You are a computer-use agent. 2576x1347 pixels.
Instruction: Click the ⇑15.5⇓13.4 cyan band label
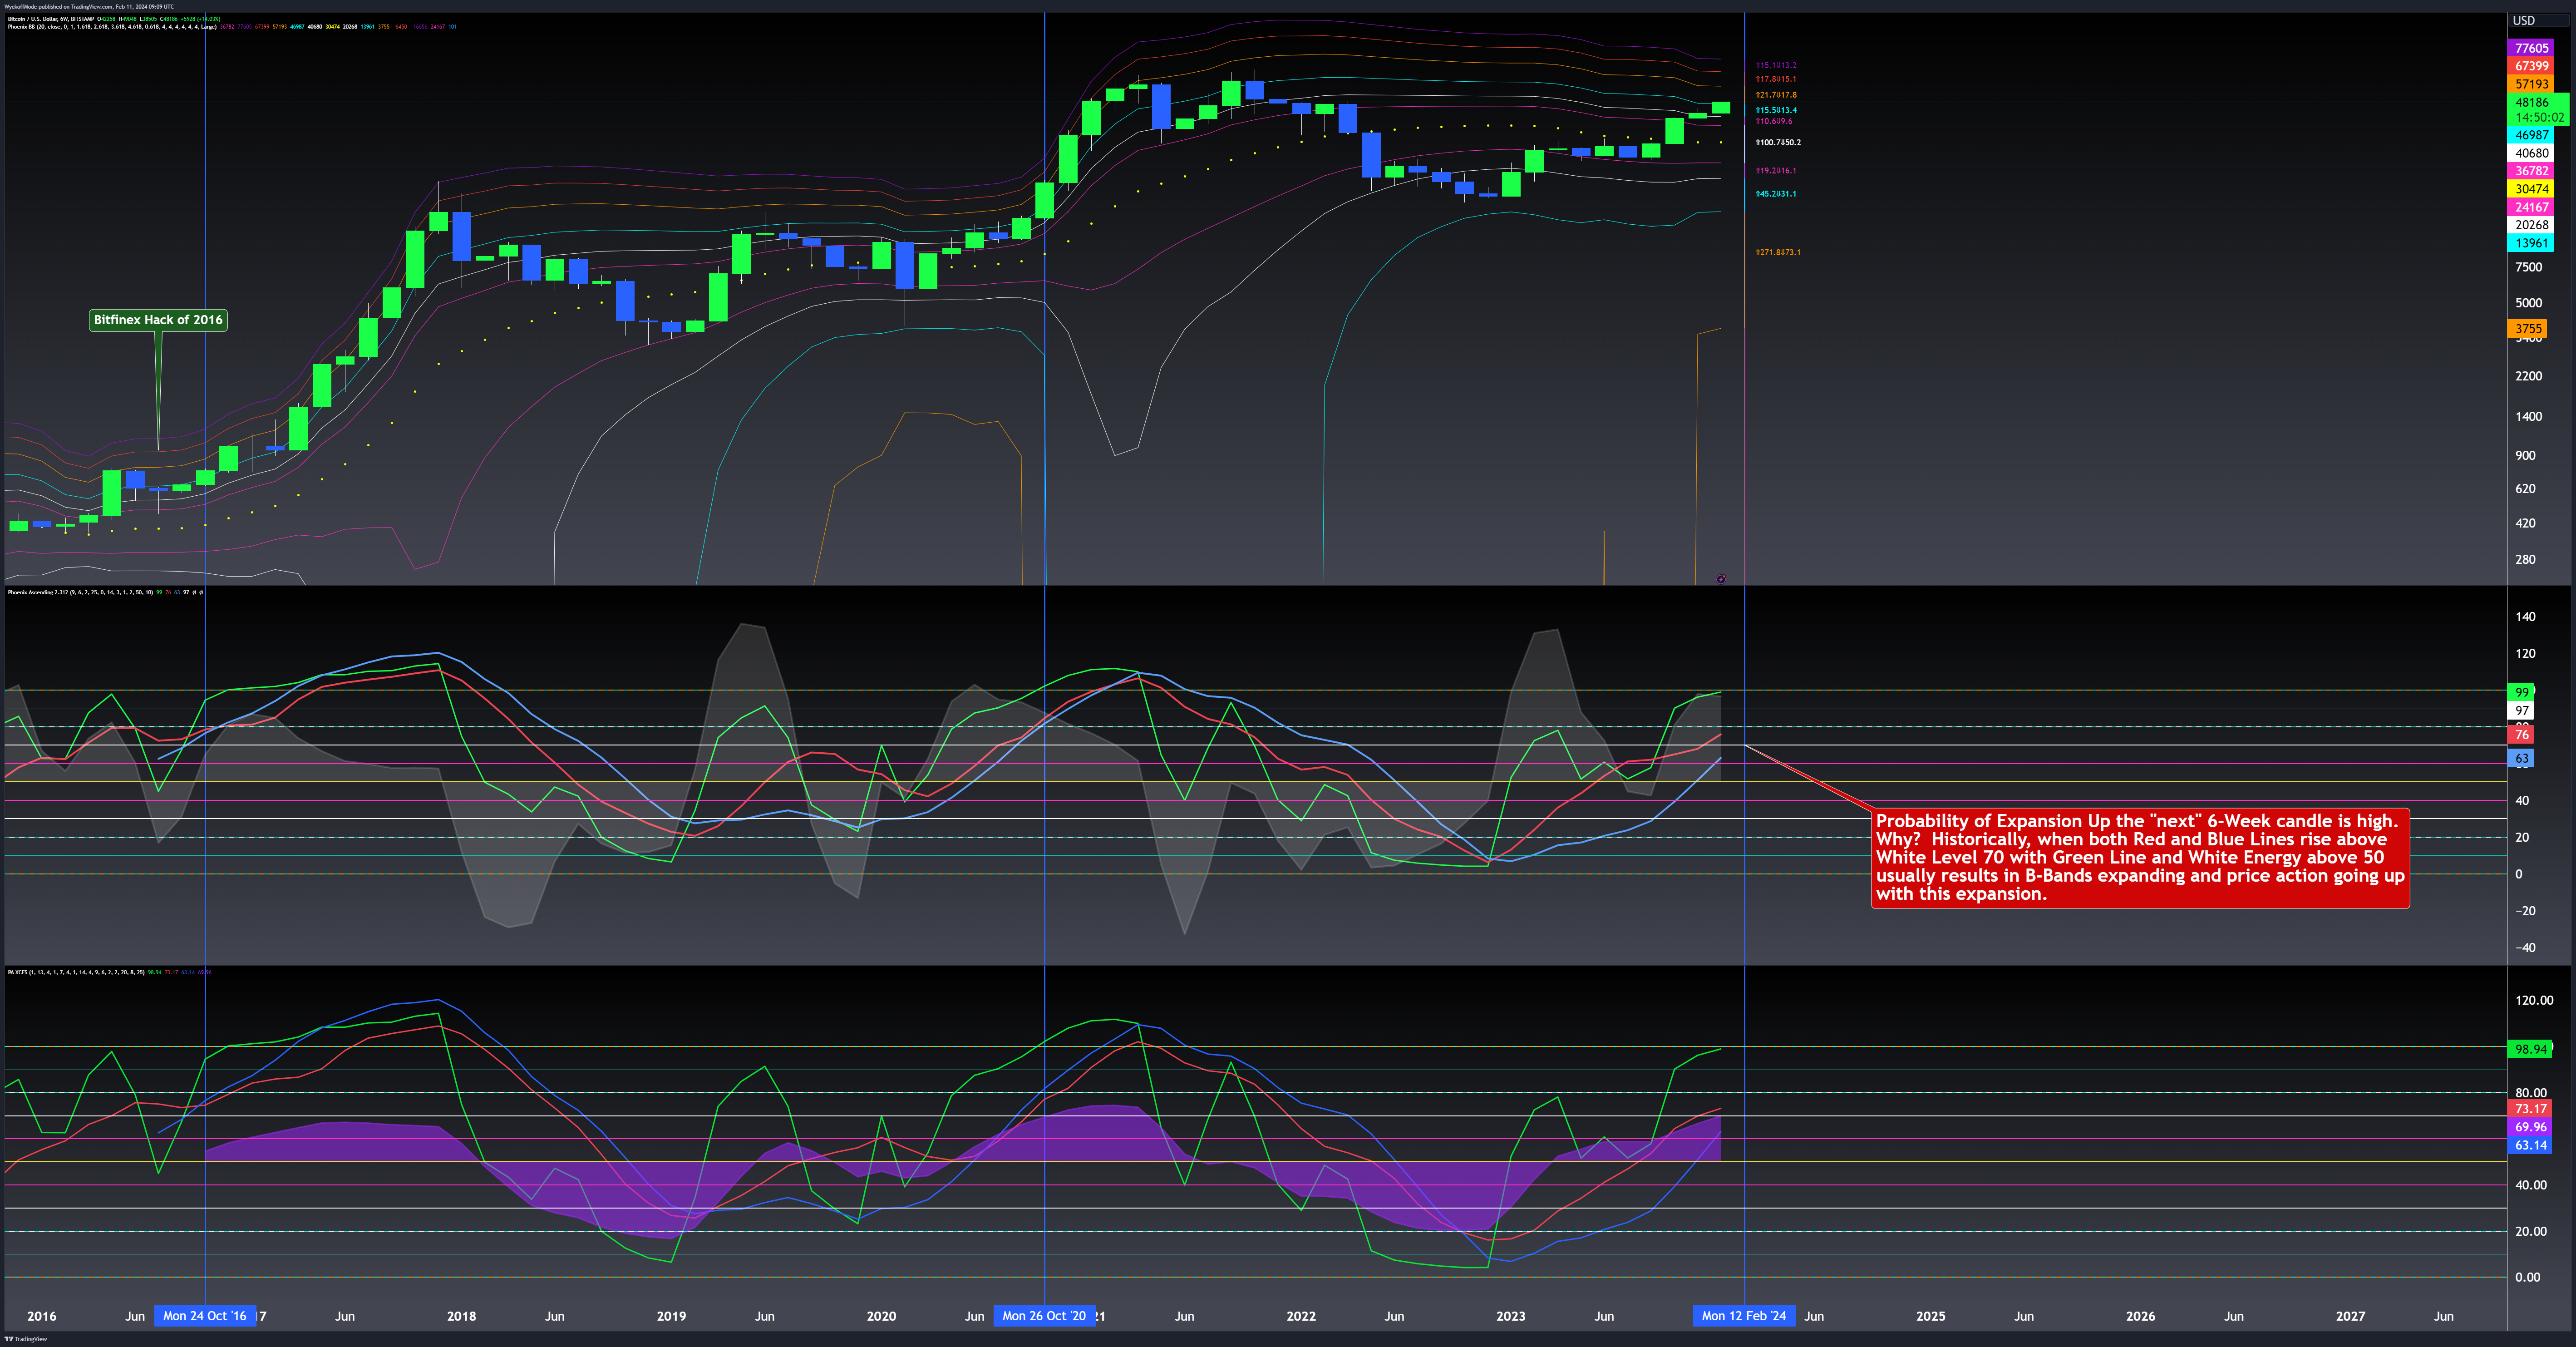click(1776, 110)
